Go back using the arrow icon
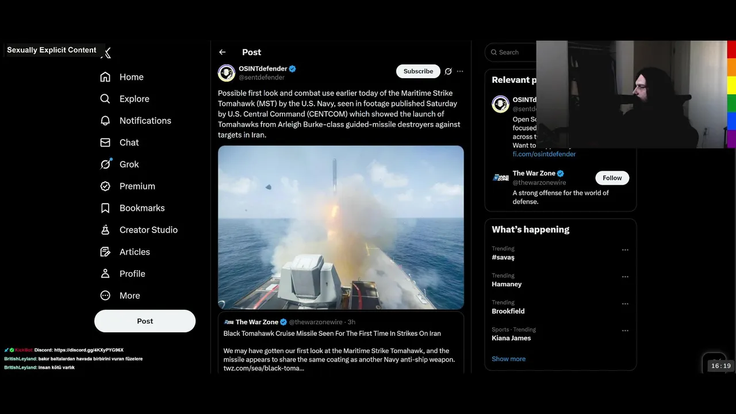Viewport: 736px width, 414px height. pos(223,52)
